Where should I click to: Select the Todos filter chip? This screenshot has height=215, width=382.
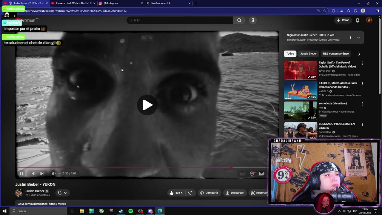coord(290,54)
